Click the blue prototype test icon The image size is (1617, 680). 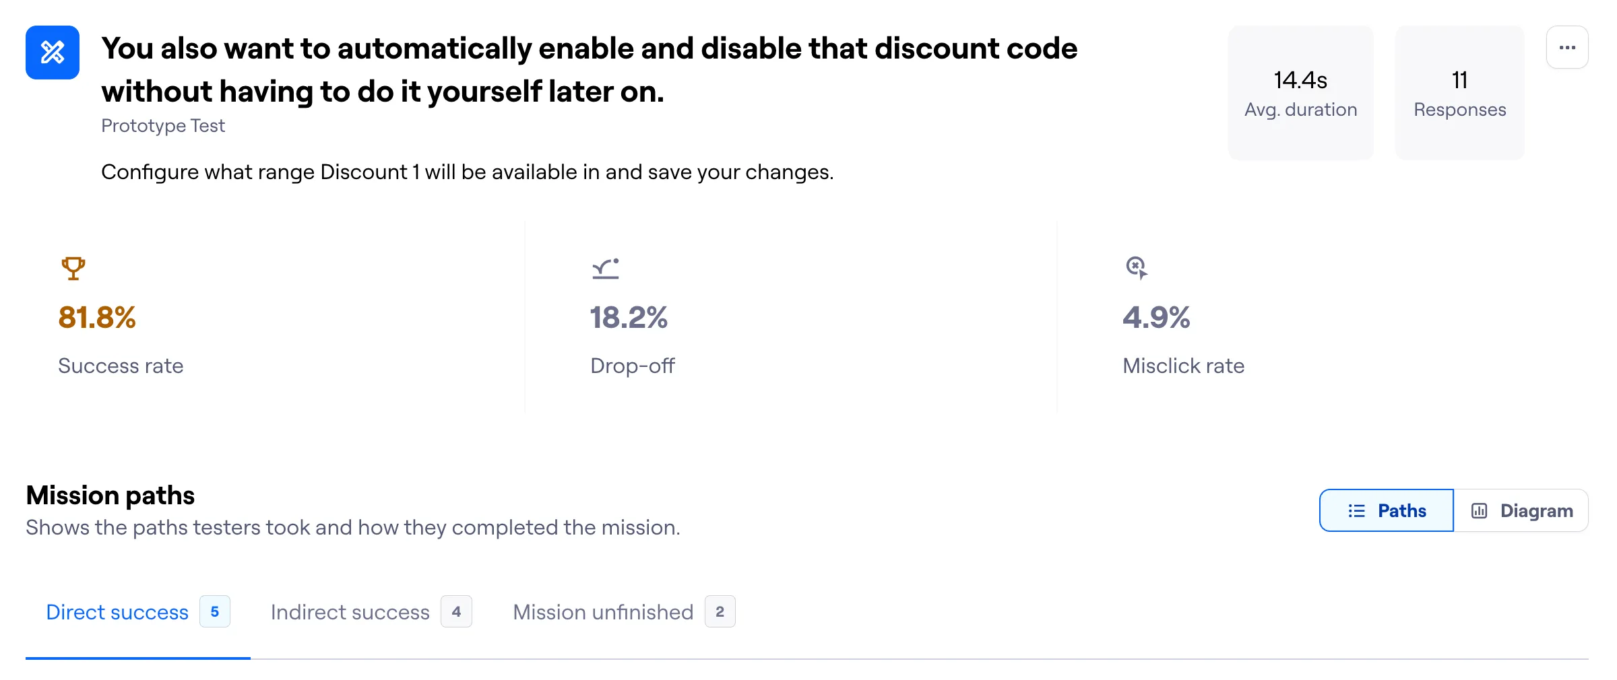pos(53,53)
